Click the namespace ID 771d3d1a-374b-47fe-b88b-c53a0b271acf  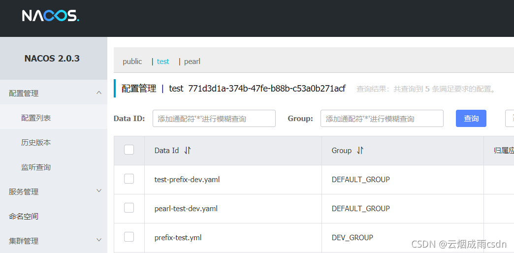[x=266, y=89]
